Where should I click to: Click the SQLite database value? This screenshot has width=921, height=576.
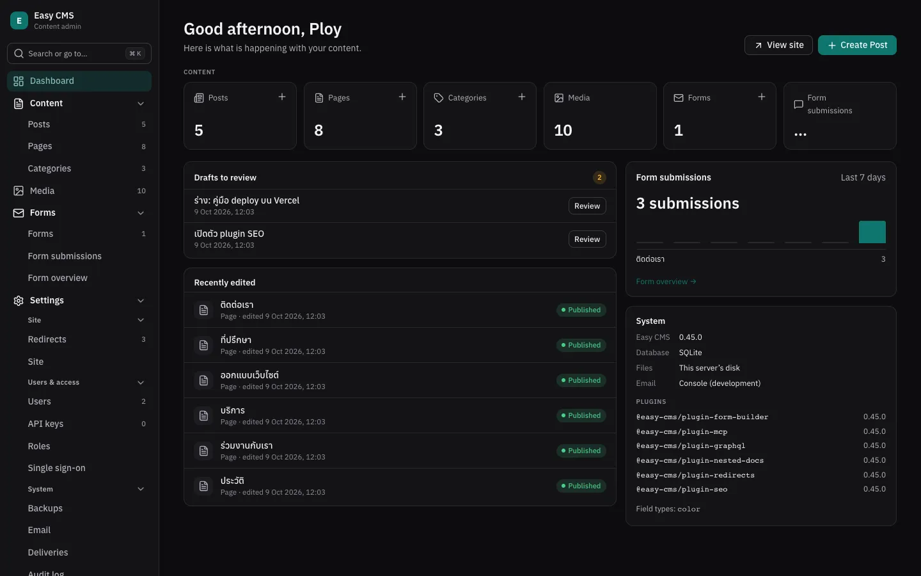coord(690,353)
